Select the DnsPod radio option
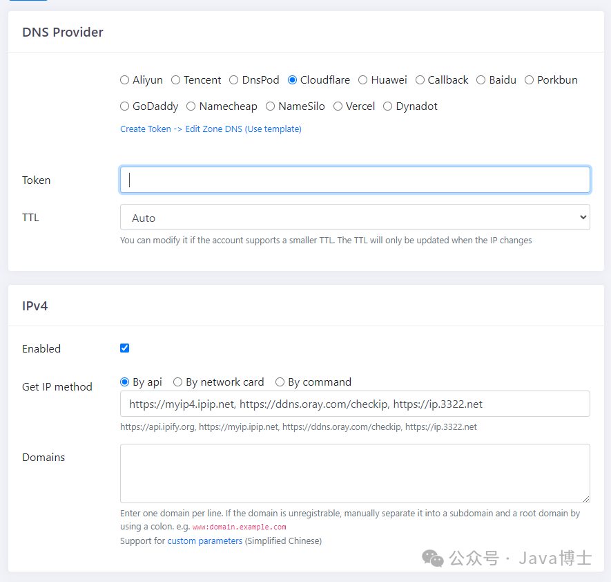Viewport: 611px width, 582px height. [234, 80]
